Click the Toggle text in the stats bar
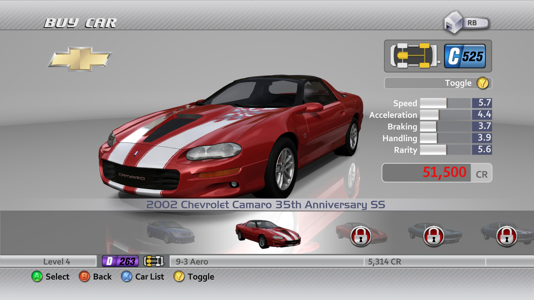This screenshot has height=300, width=534. pos(458,83)
